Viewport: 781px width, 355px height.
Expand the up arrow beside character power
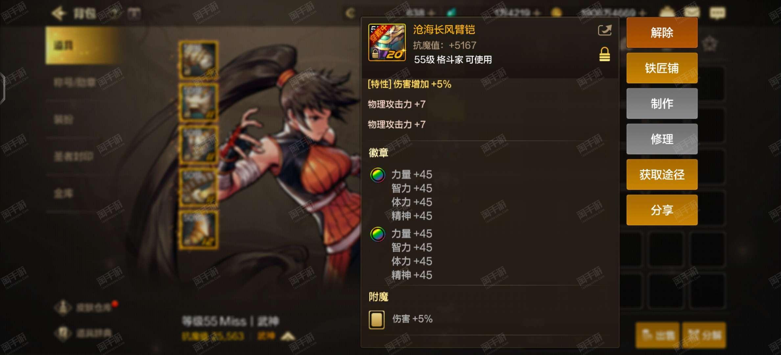click(x=288, y=336)
